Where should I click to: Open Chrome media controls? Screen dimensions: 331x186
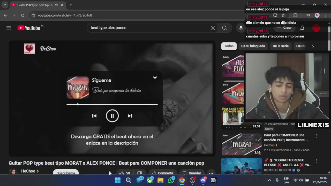pos(308,15)
